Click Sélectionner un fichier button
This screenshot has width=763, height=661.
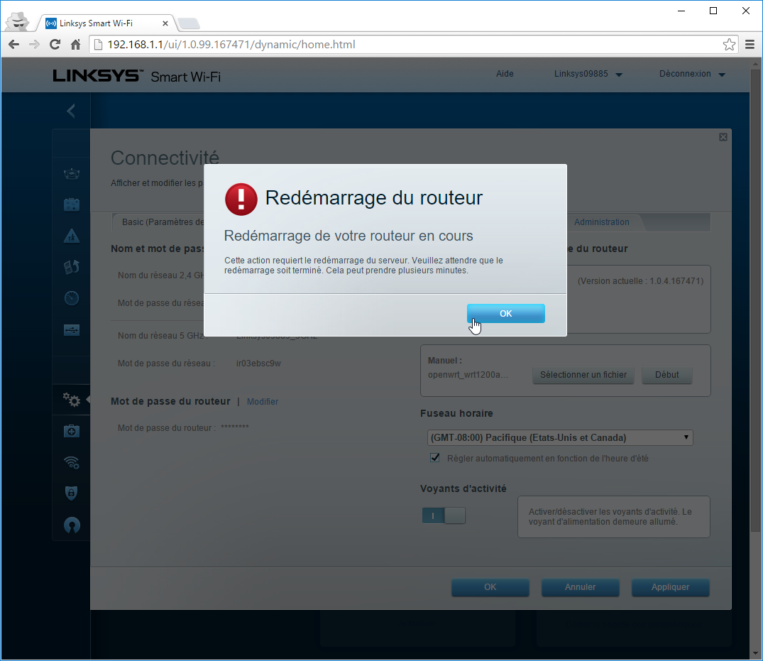583,375
